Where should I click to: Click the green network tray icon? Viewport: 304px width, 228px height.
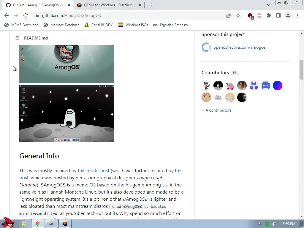267,224
